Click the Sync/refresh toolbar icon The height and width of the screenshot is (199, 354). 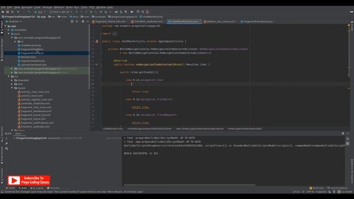12,12
